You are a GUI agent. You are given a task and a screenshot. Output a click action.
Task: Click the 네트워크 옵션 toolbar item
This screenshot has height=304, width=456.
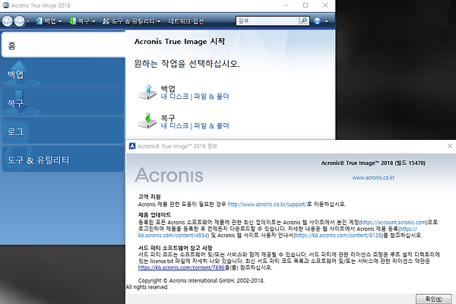tap(186, 21)
